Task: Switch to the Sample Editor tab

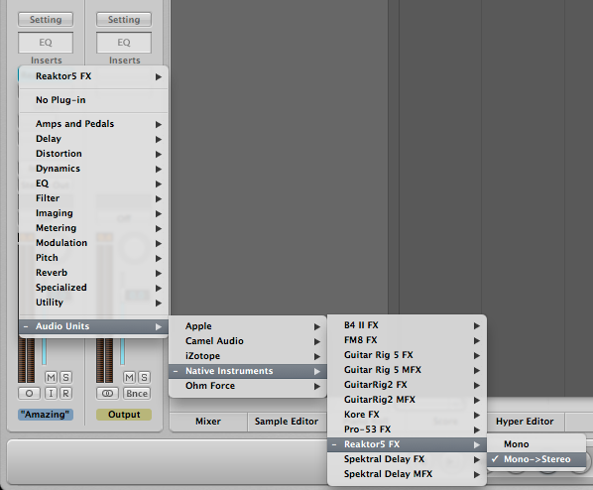Action: tap(287, 422)
